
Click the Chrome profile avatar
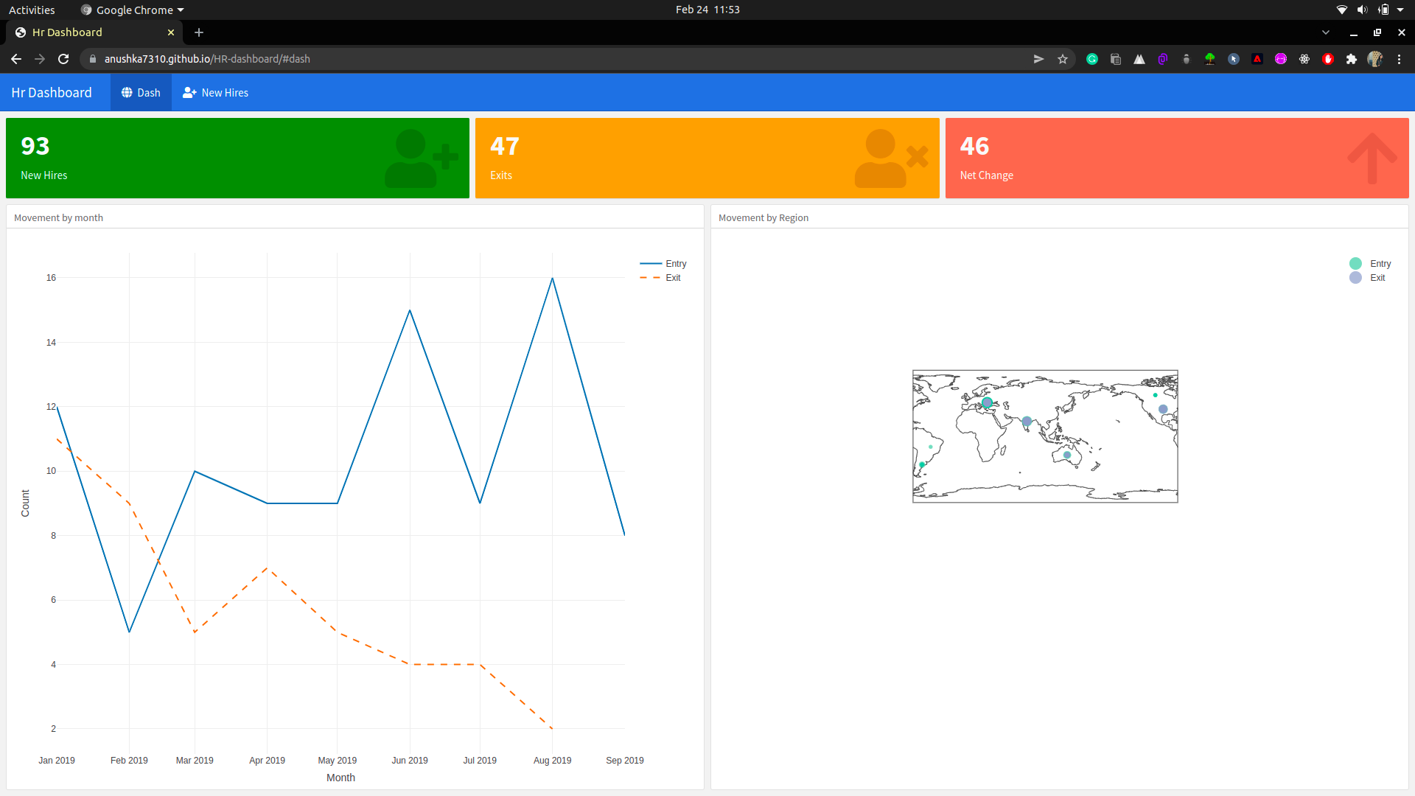pyautogui.click(x=1375, y=59)
